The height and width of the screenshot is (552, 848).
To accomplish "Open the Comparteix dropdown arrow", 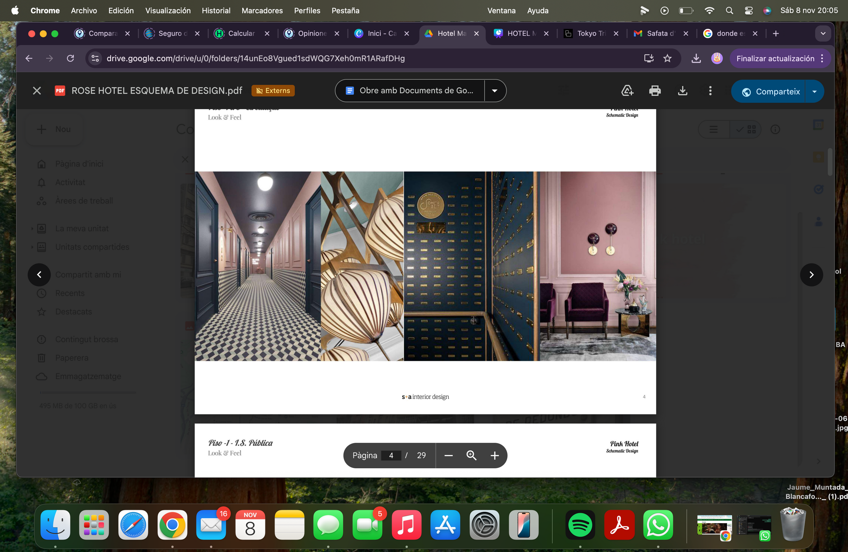I will point(814,92).
